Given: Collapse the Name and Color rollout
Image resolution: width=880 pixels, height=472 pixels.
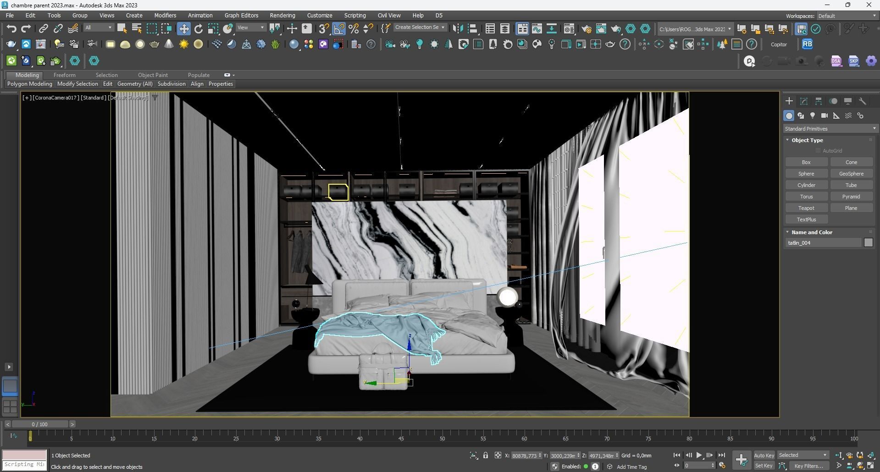Looking at the screenshot, I should point(811,232).
